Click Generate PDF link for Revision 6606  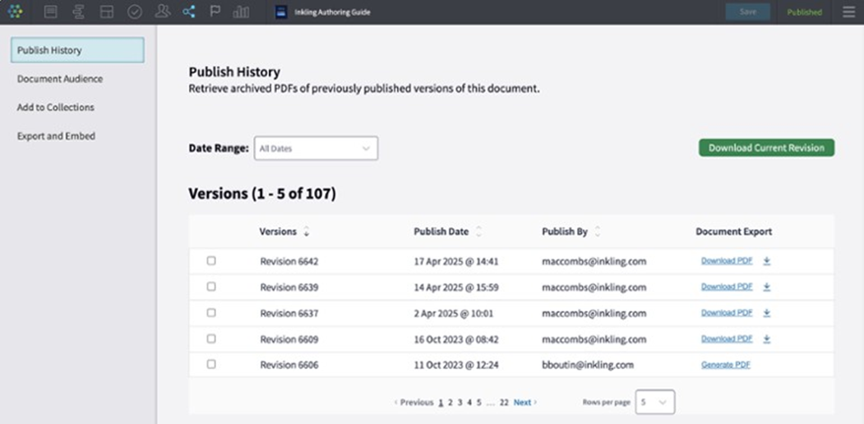tap(725, 364)
